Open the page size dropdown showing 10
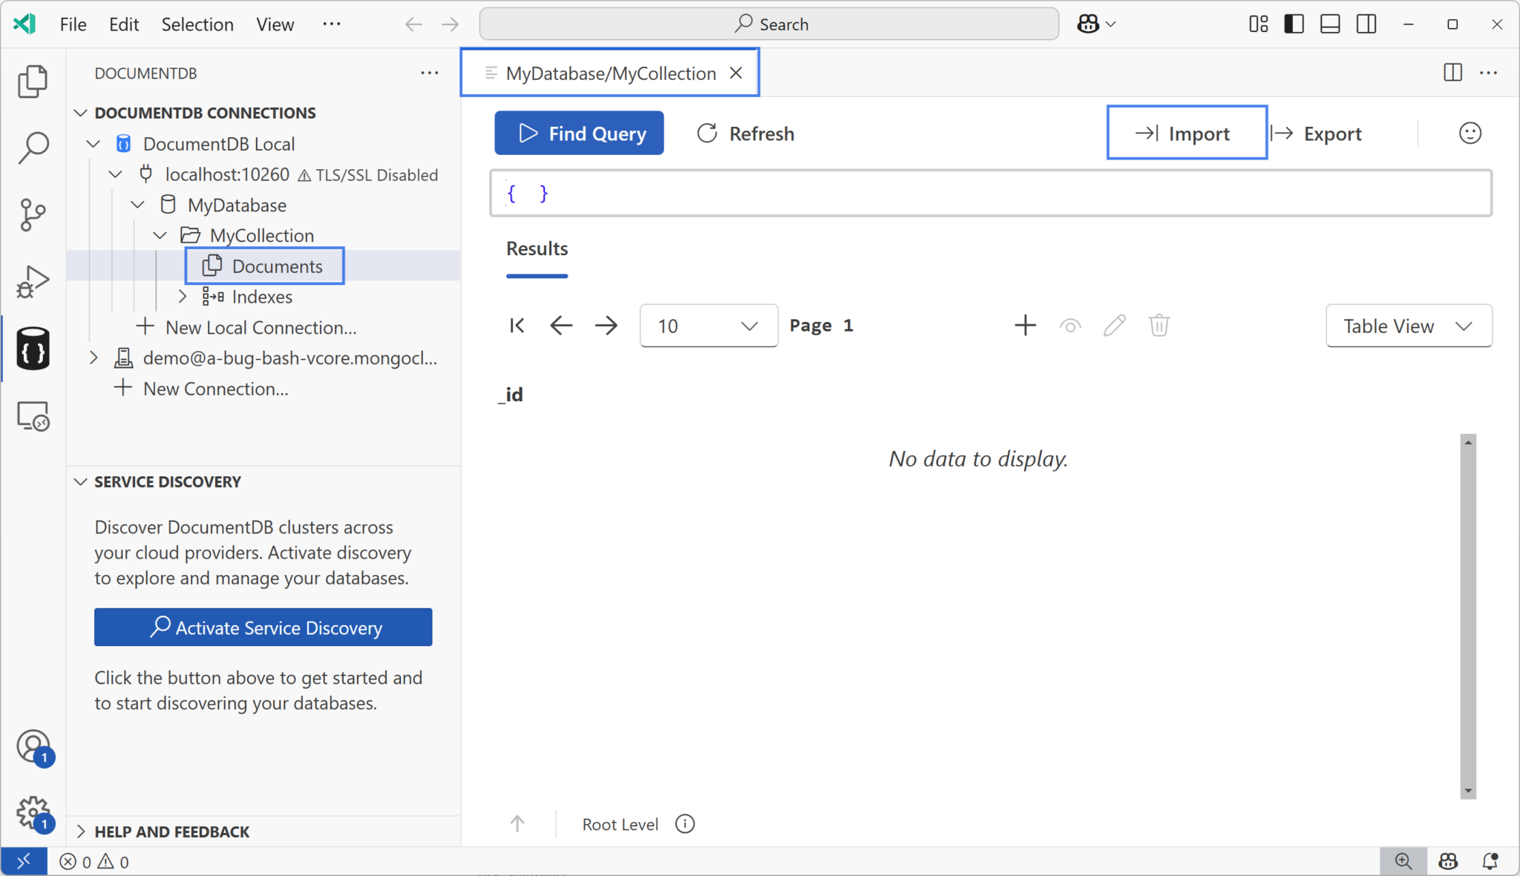Screen dimensions: 1520x876 707,326
